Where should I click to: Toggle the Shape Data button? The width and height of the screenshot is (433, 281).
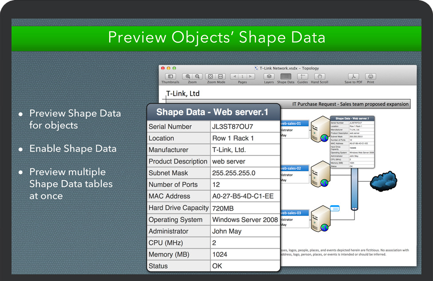[286, 77]
